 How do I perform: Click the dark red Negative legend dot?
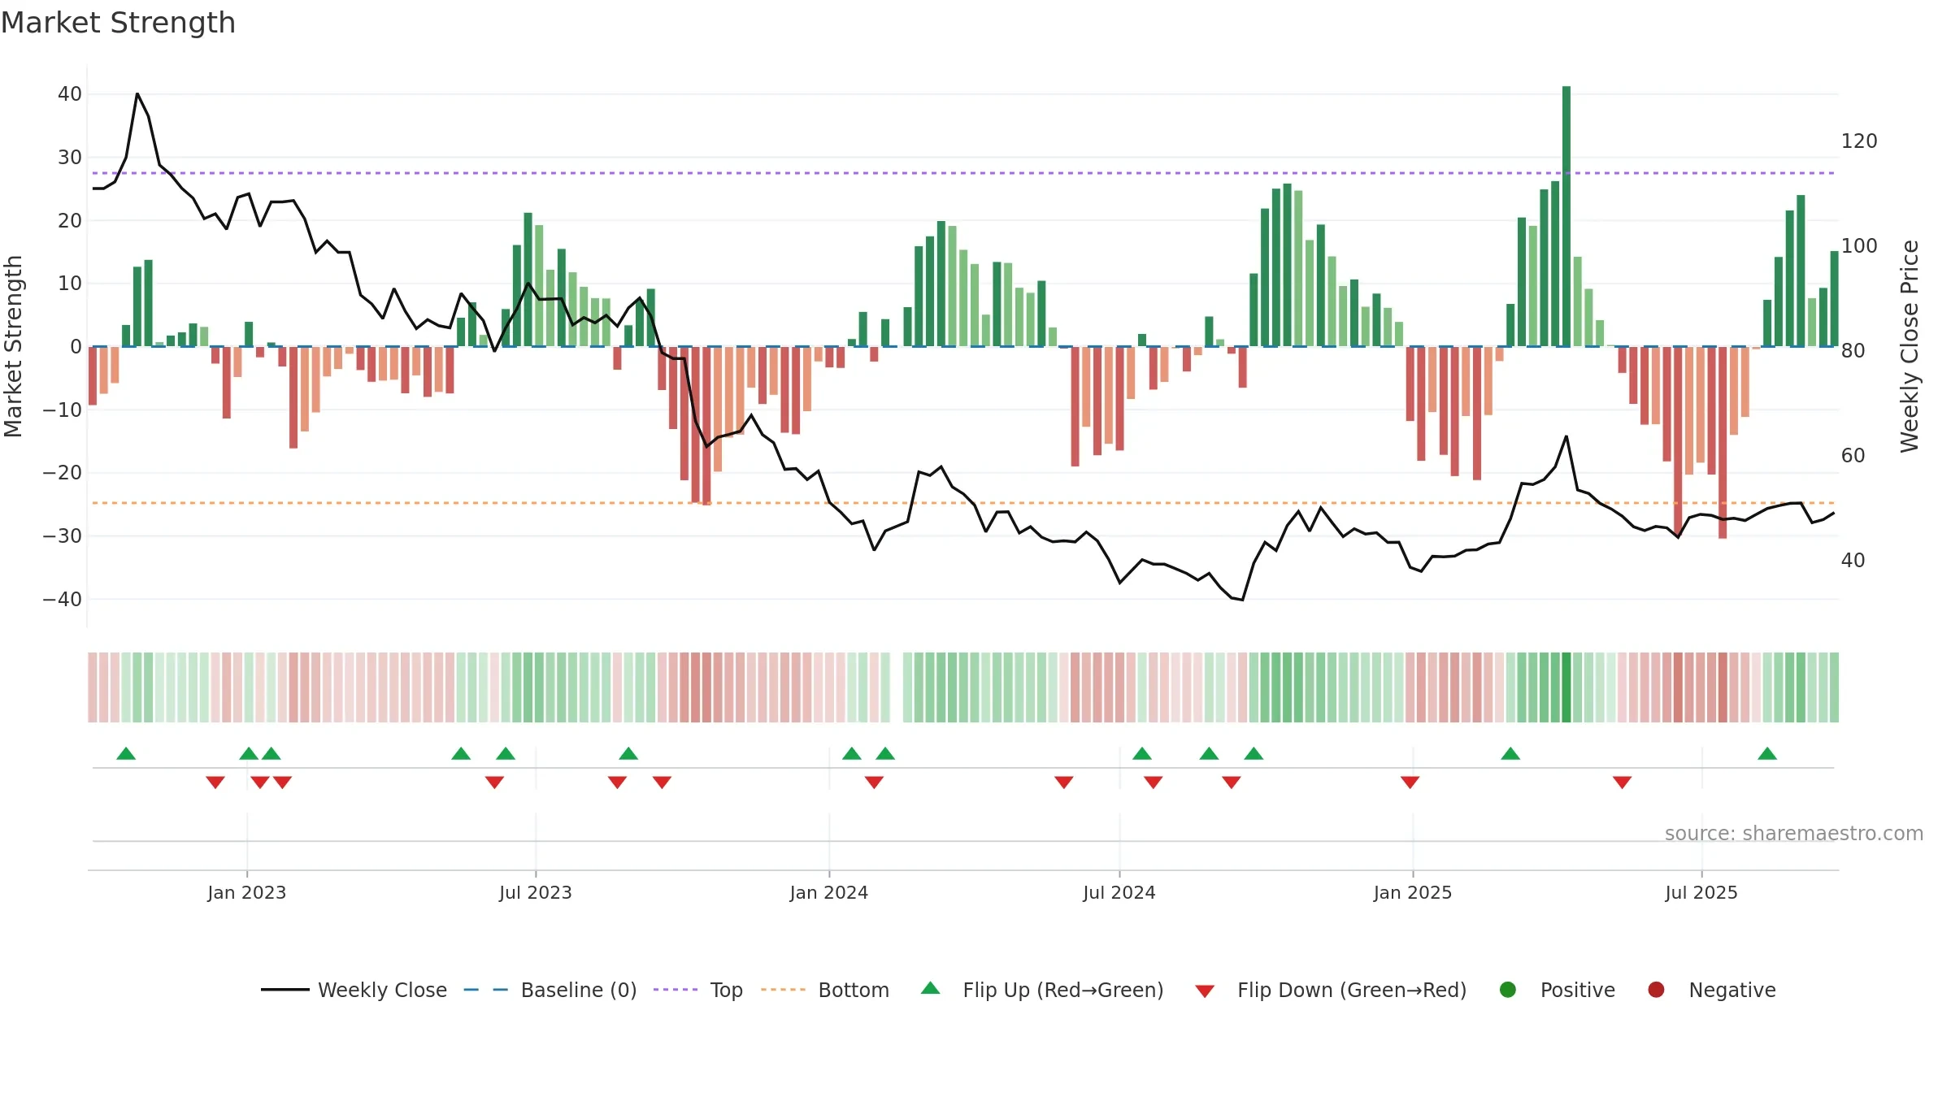tap(1656, 990)
